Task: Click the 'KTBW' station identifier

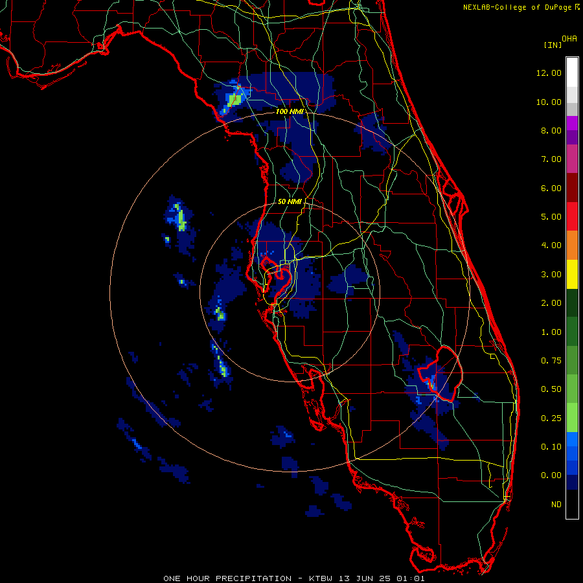Action: (321, 578)
